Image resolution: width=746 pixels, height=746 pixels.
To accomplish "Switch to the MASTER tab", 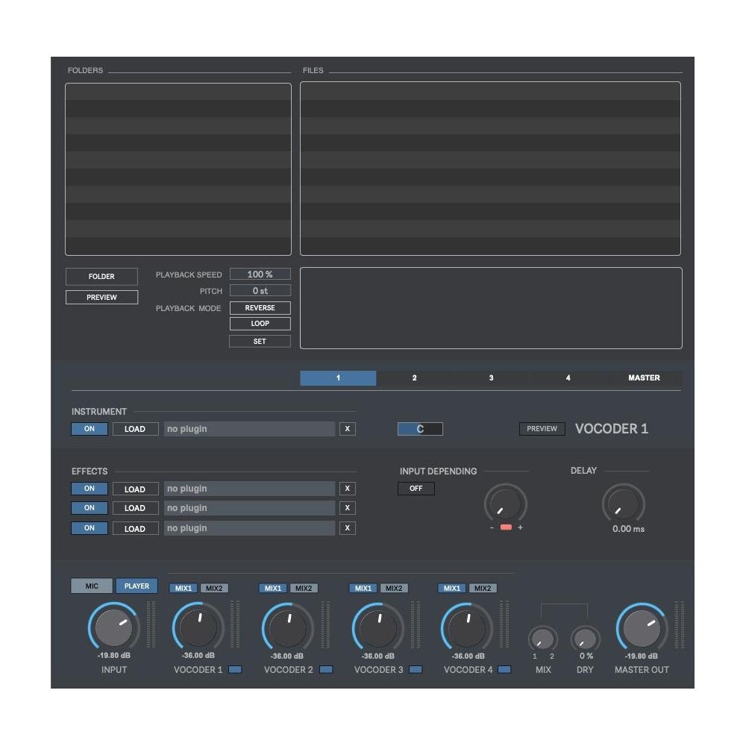I will pos(643,377).
